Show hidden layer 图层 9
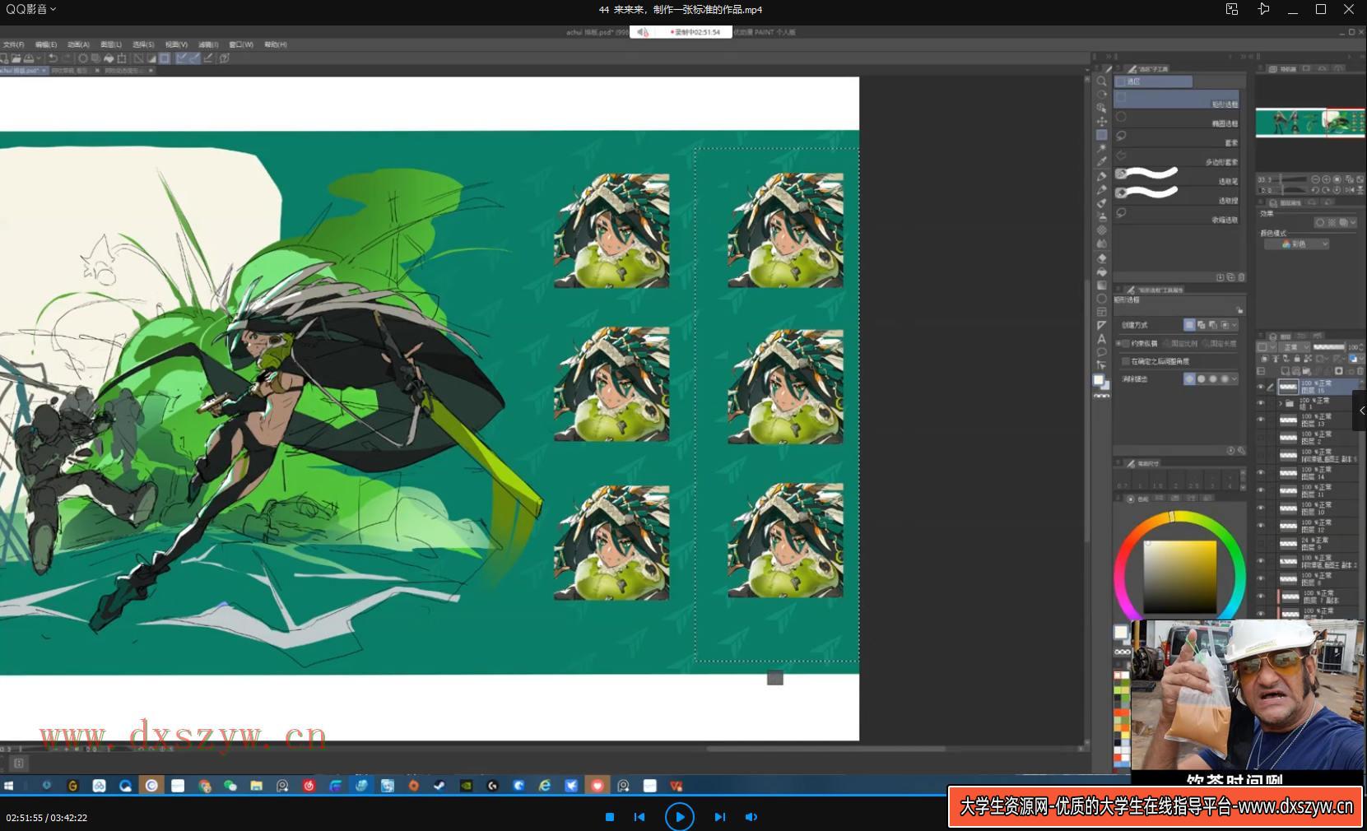The width and height of the screenshot is (1367, 831). coord(1261,543)
